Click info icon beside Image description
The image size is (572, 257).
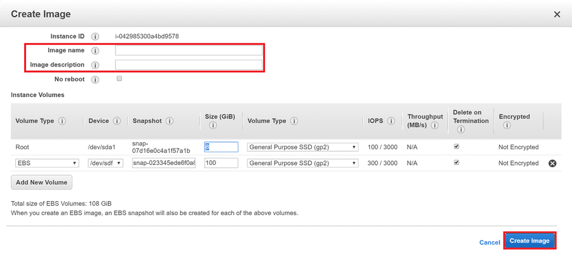point(95,65)
